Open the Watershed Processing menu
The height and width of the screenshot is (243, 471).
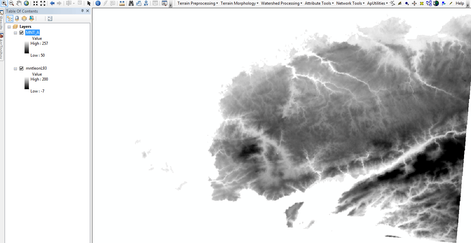pyautogui.click(x=281, y=3)
